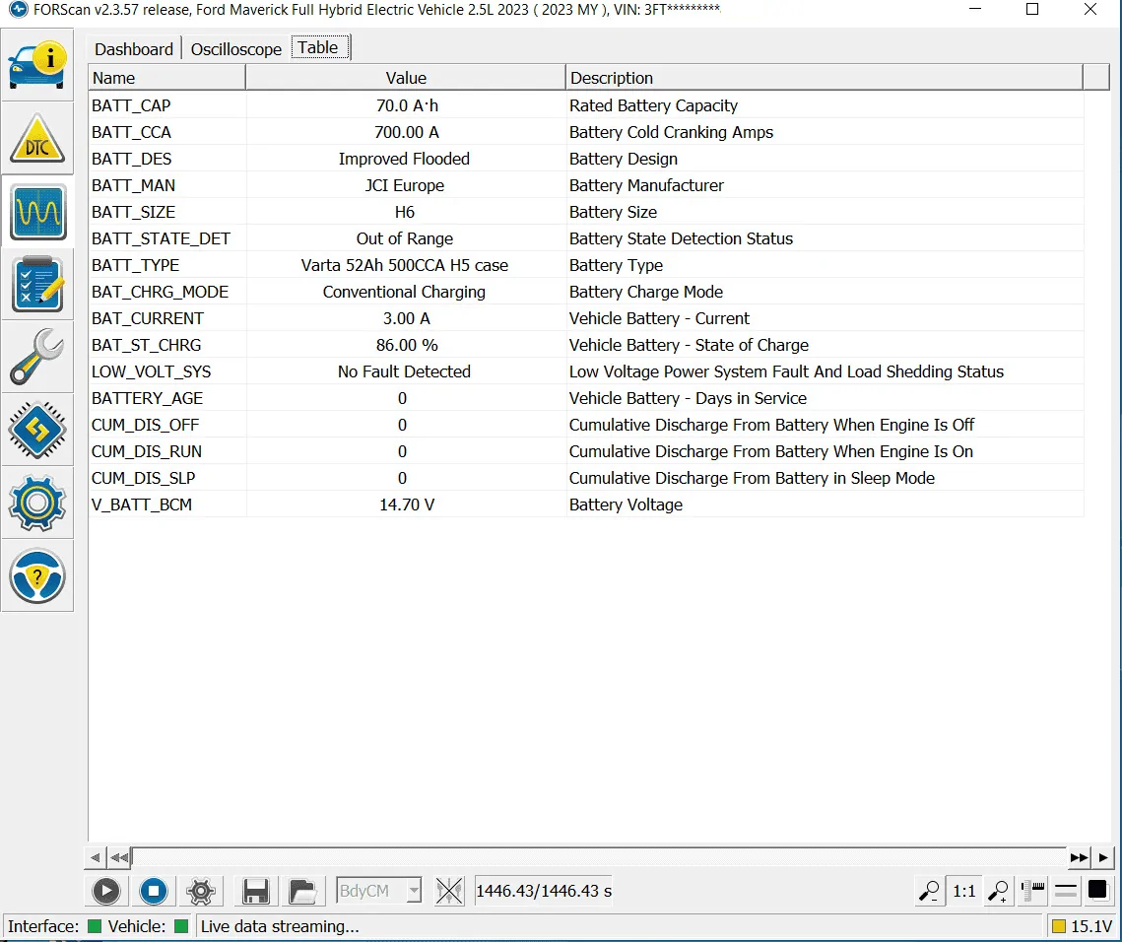Image resolution: width=1122 pixels, height=942 pixels.
Task: Sort the table by Name column header
Action: [167, 78]
